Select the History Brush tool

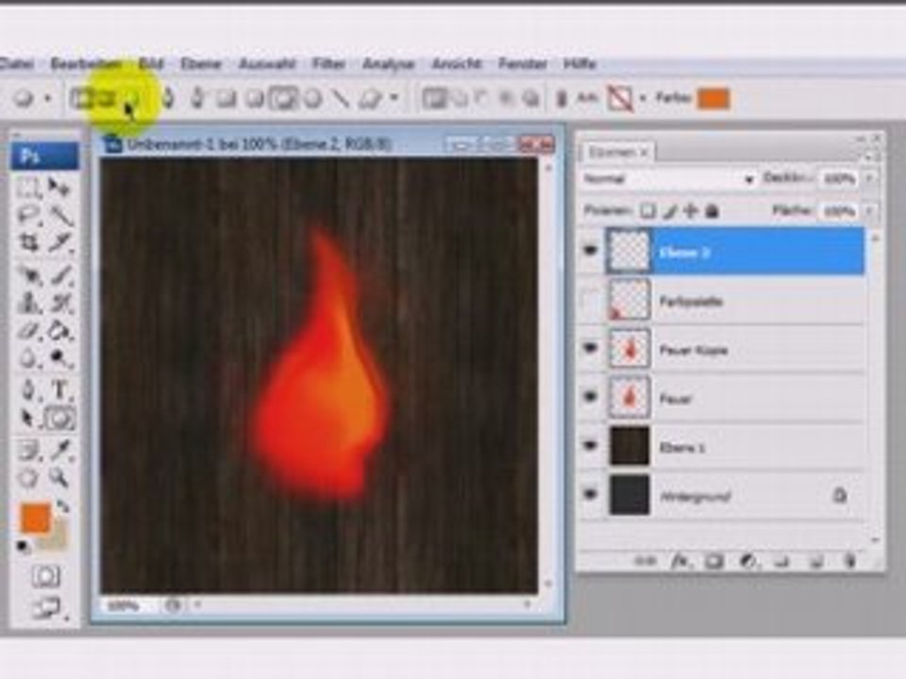(x=60, y=303)
